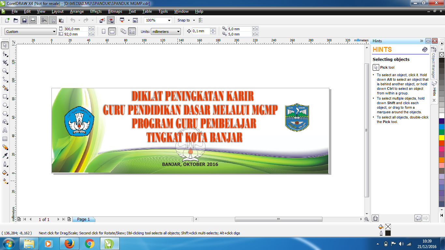Open the Units dropdown
The image size is (445, 250).
point(166,31)
